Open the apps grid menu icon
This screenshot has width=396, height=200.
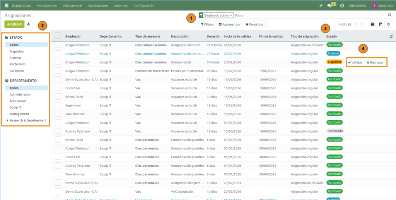tap(7, 6)
